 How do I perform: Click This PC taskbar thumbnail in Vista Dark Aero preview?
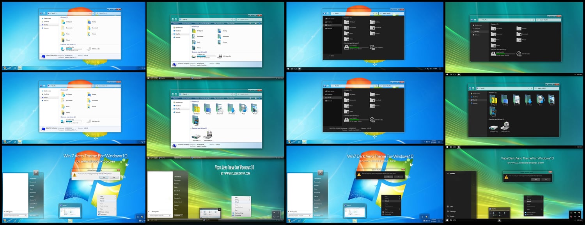click(499, 213)
